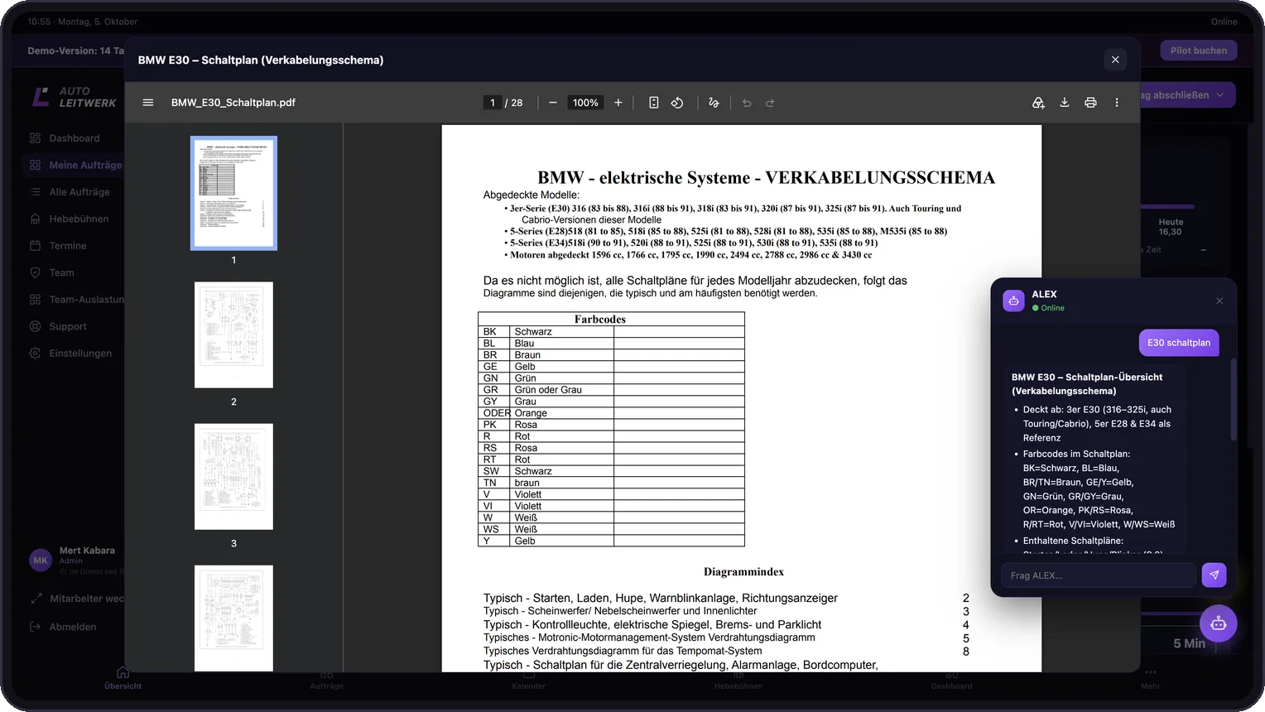Close the BMW E30 Schaltplan dialog
This screenshot has width=1265, height=712.
pyautogui.click(x=1115, y=60)
